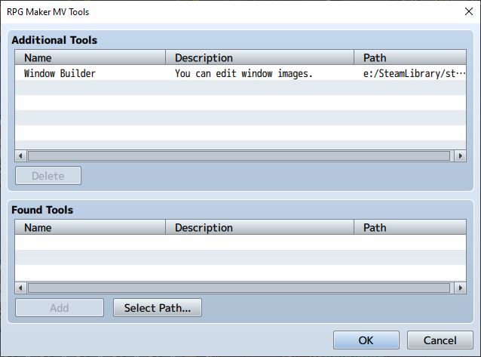Close the RPG Maker MV Tools dialog

tap(468, 11)
